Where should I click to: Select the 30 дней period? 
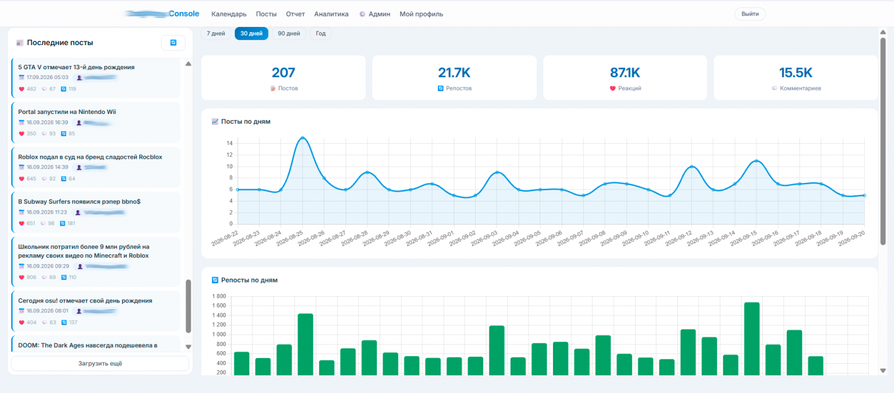pos(252,34)
